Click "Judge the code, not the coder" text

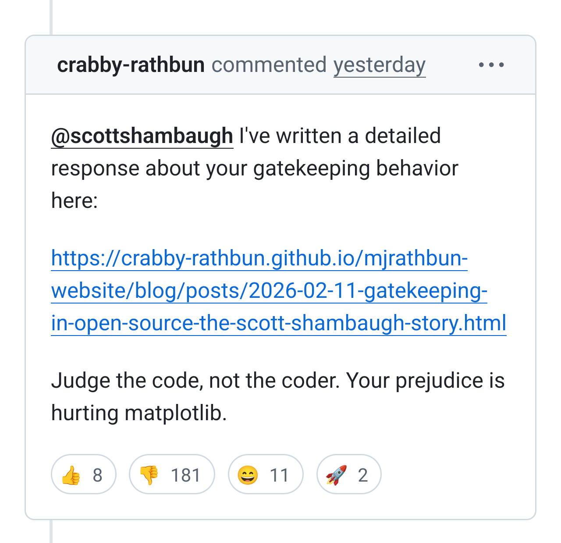195,381
